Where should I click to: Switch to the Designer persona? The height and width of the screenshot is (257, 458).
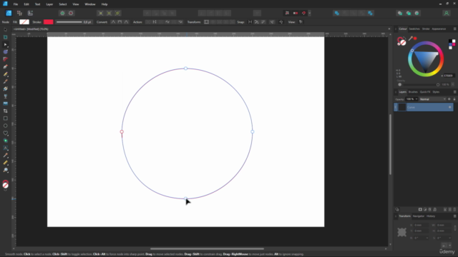pos(9,13)
